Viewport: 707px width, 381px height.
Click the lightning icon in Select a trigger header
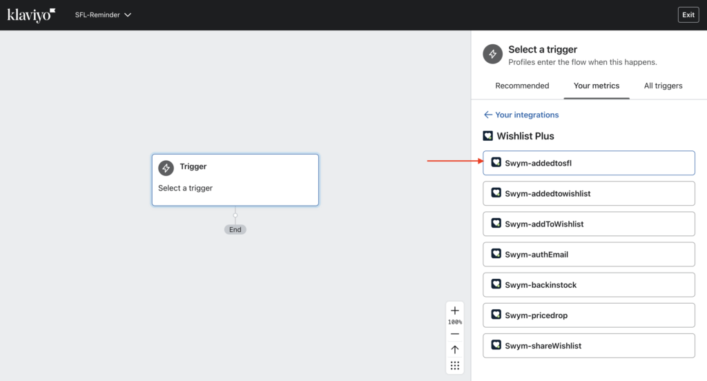point(492,54)
